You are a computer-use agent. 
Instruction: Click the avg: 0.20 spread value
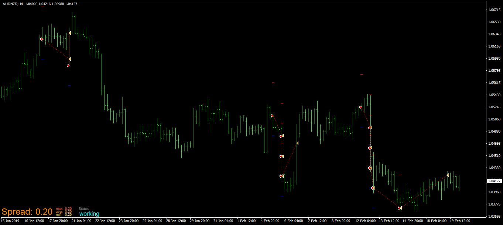tap(64, 212)
